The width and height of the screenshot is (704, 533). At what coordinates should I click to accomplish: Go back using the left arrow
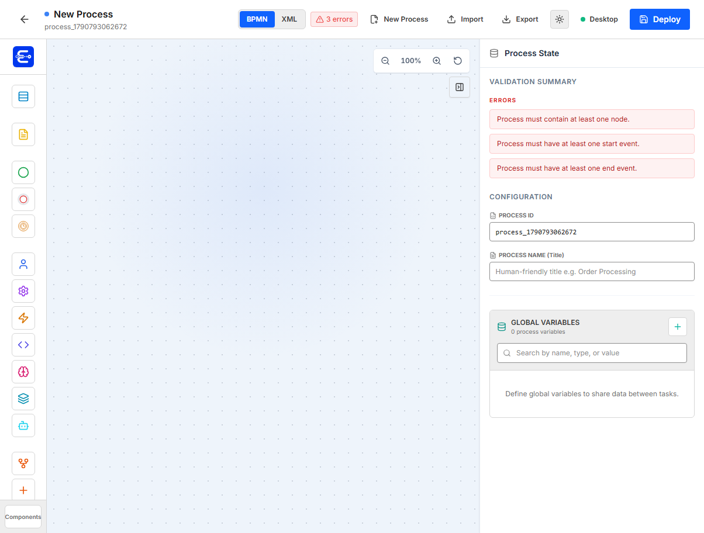[24, 19]
